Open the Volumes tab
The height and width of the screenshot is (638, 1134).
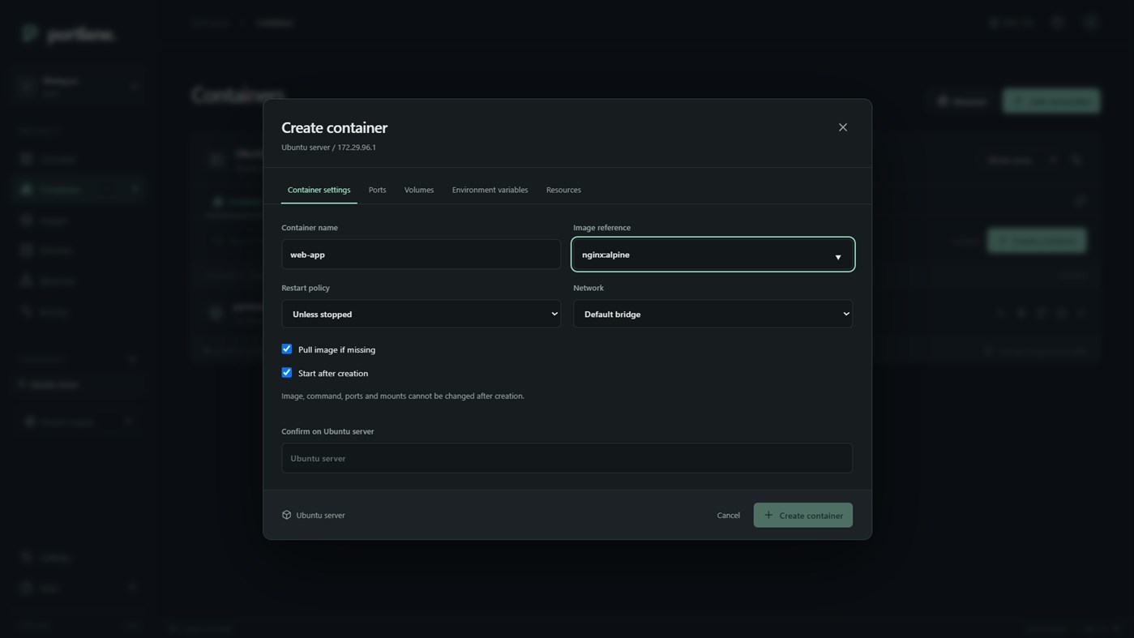419,190
